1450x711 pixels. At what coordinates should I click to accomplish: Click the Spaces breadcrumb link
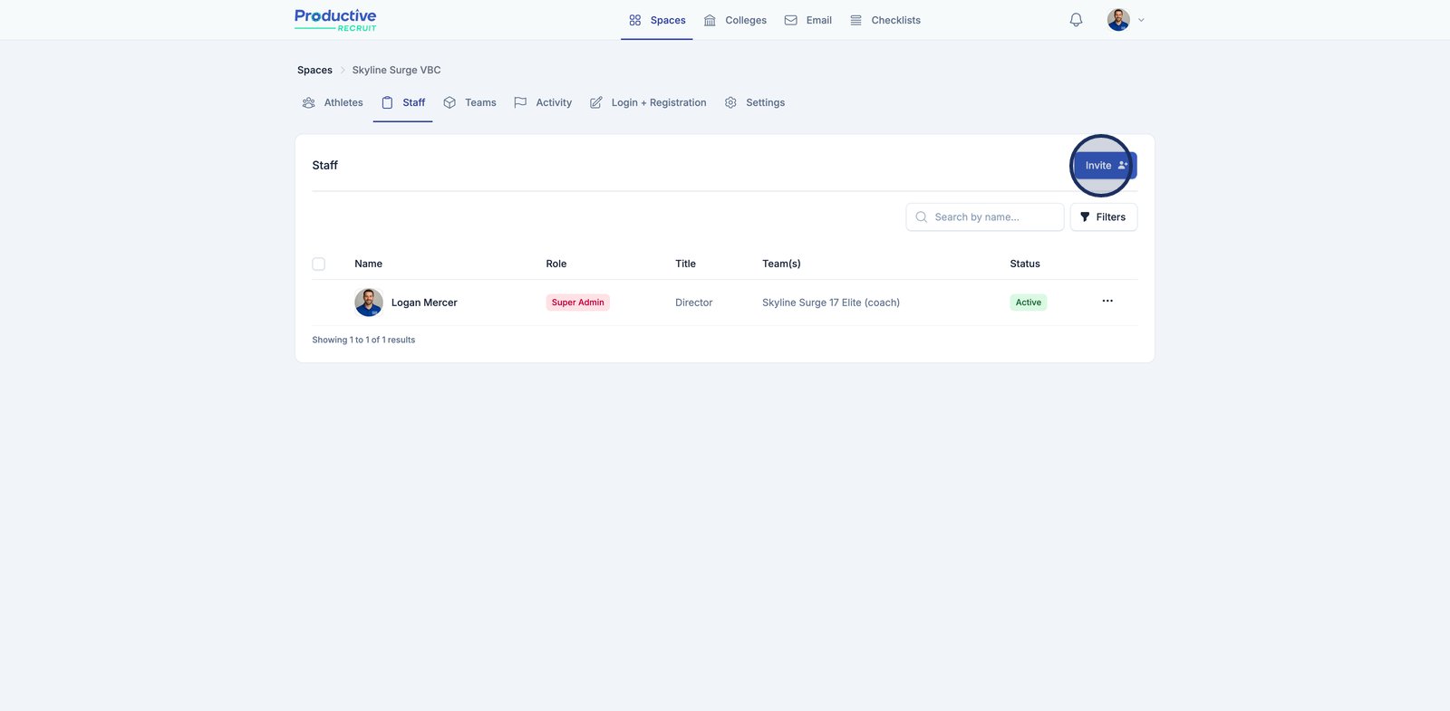click(314, 70)
